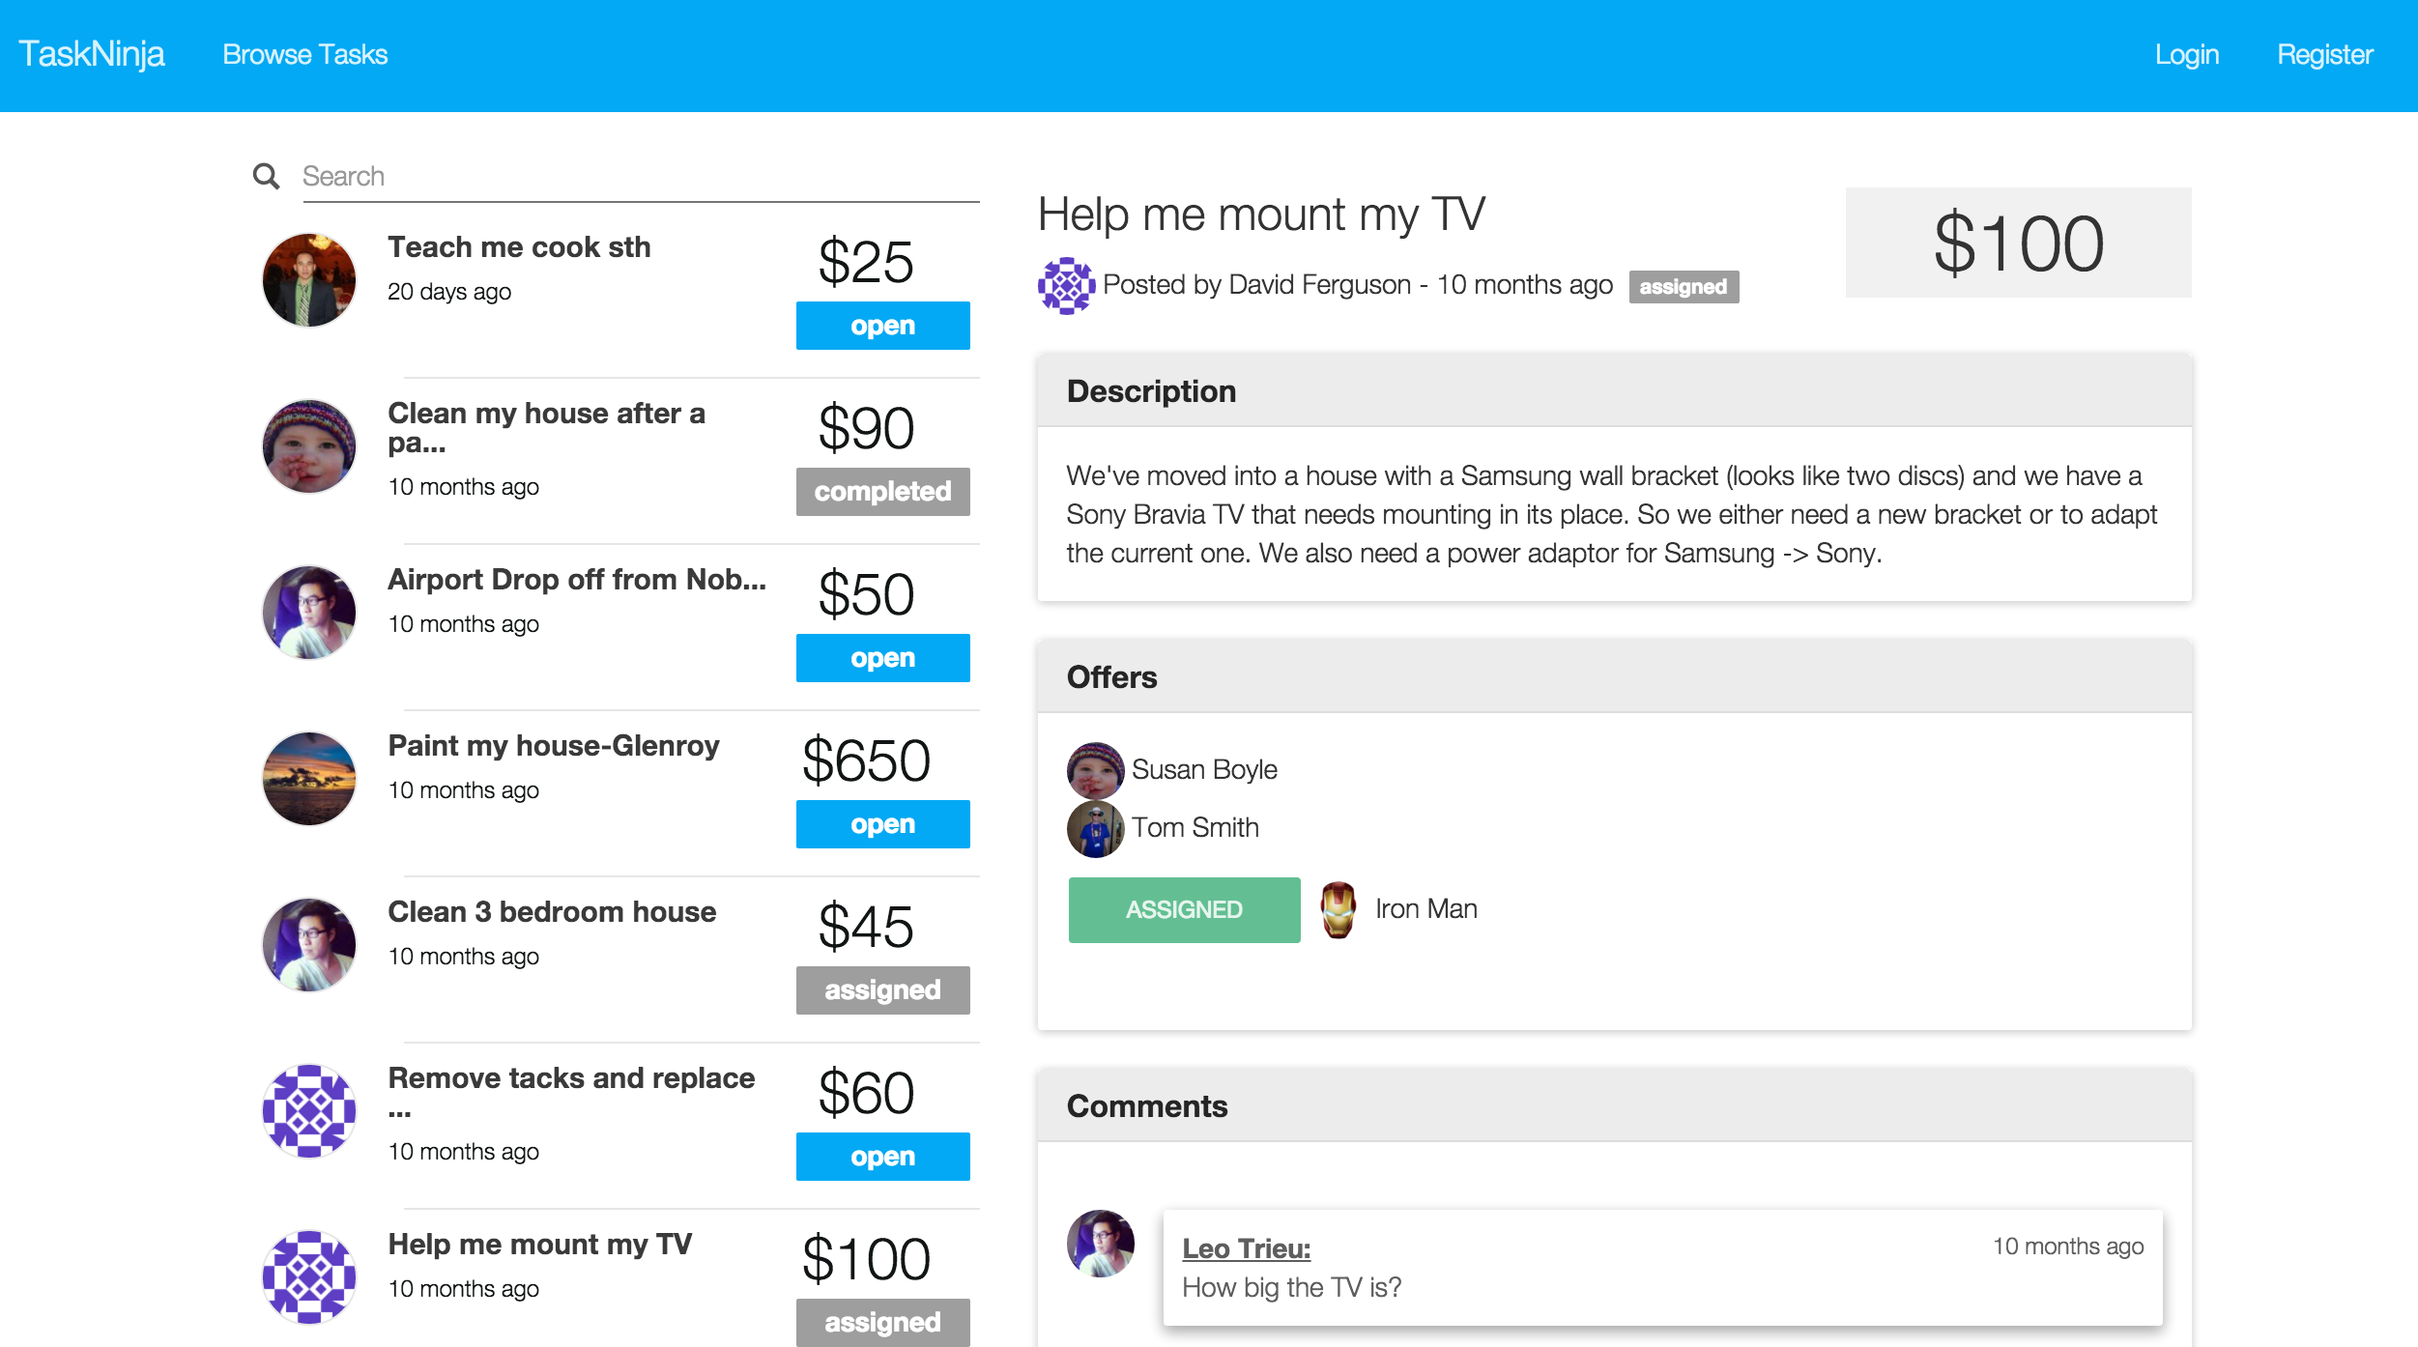Image resolution: width=2418 pixels, height=1347 pixels.
Task: Click open badge on Teach me cook sth
Action: 882,326
